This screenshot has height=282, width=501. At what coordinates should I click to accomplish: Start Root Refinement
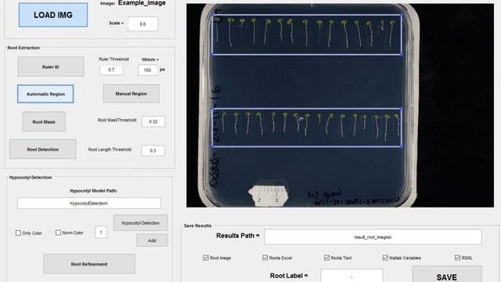pos(89,264)
